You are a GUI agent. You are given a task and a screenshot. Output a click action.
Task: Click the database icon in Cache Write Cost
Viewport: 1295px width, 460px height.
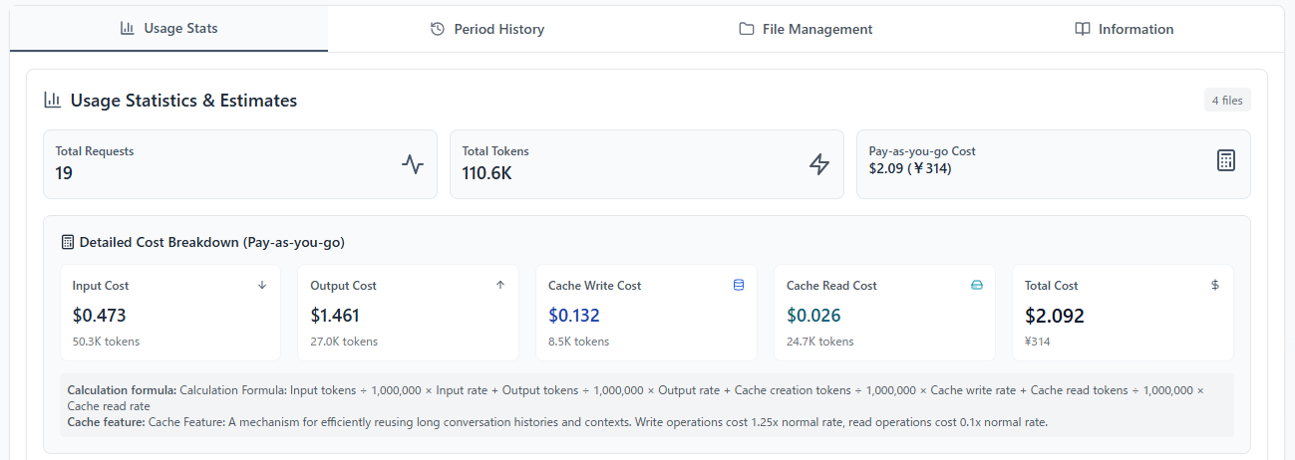(x=739, y=285)
